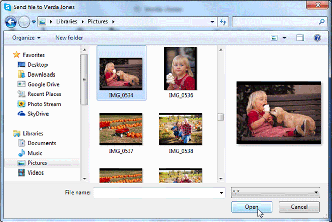Click the Libraries folder icon in sidebar
The width and height of the screenshot is (332, 222).
coord(16,133)
